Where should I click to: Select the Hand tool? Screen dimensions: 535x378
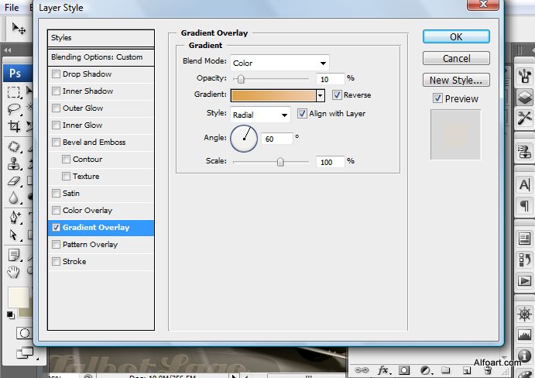tap(14, 271)
